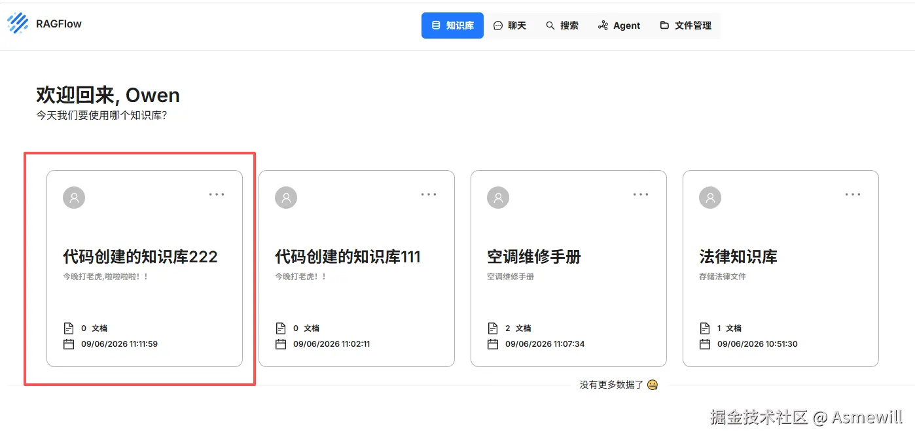Click timestamp 09/06/2026 11:11:59
Viewport: 915px width, 439px height.
(120, 343)
